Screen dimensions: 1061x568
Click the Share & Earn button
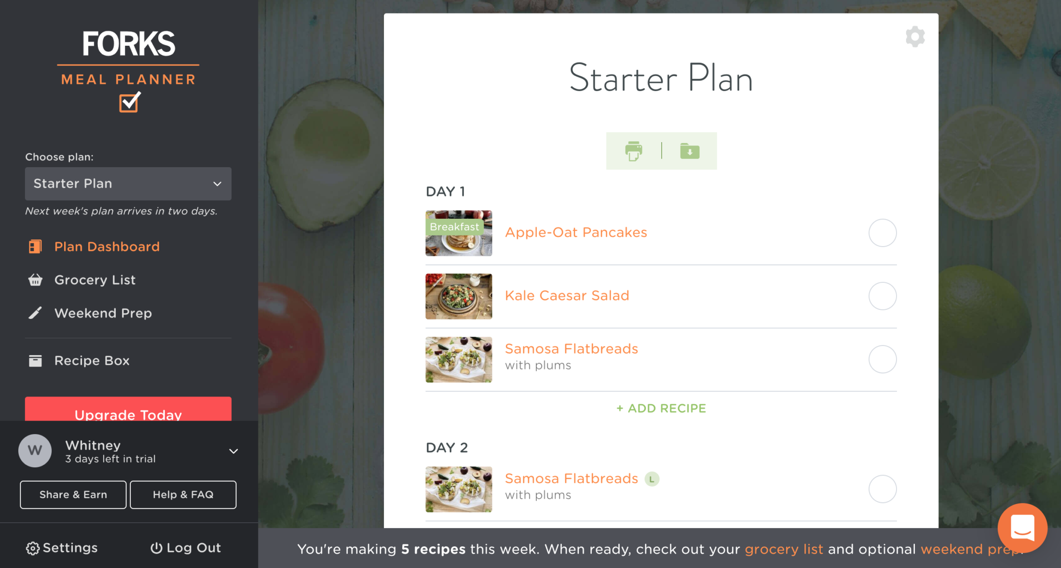click(x=73, y=495)
